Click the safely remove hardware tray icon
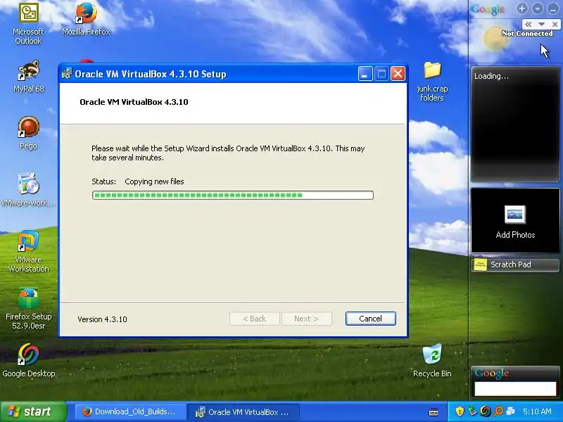563x422 pixels. click(x=472, y=411)
